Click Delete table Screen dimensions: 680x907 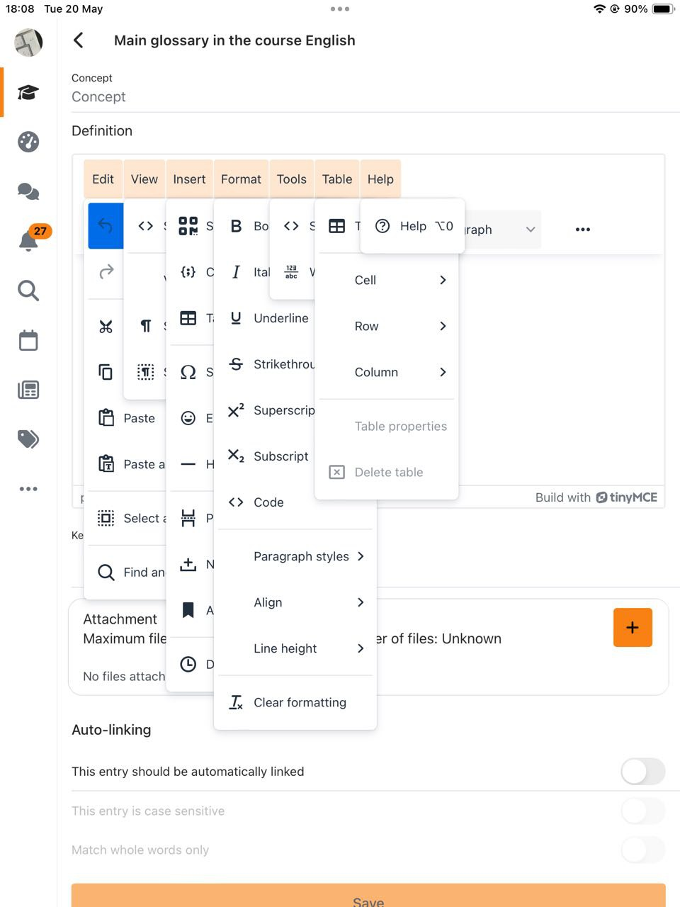coord(387,472)
